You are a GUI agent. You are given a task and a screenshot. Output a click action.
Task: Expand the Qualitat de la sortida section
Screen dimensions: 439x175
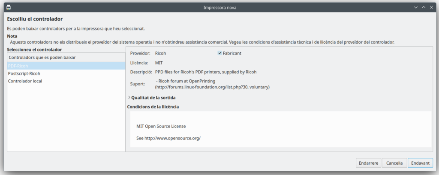(x=129, y=97)
